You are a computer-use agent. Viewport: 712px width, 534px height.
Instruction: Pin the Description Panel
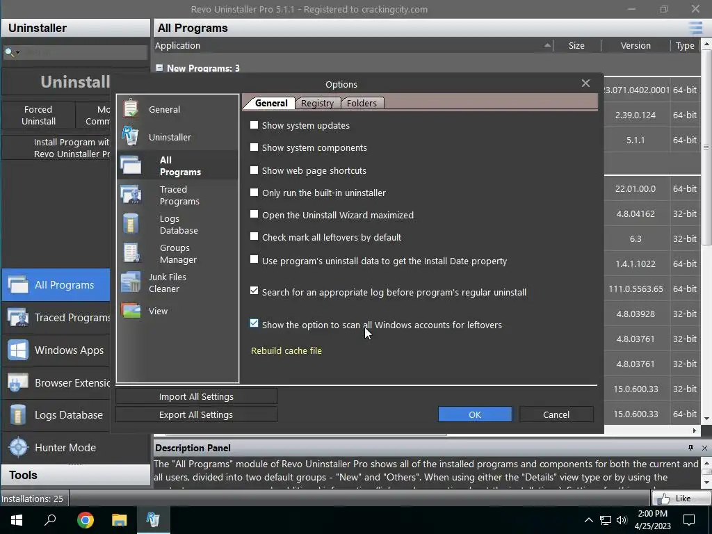[690, 448]
